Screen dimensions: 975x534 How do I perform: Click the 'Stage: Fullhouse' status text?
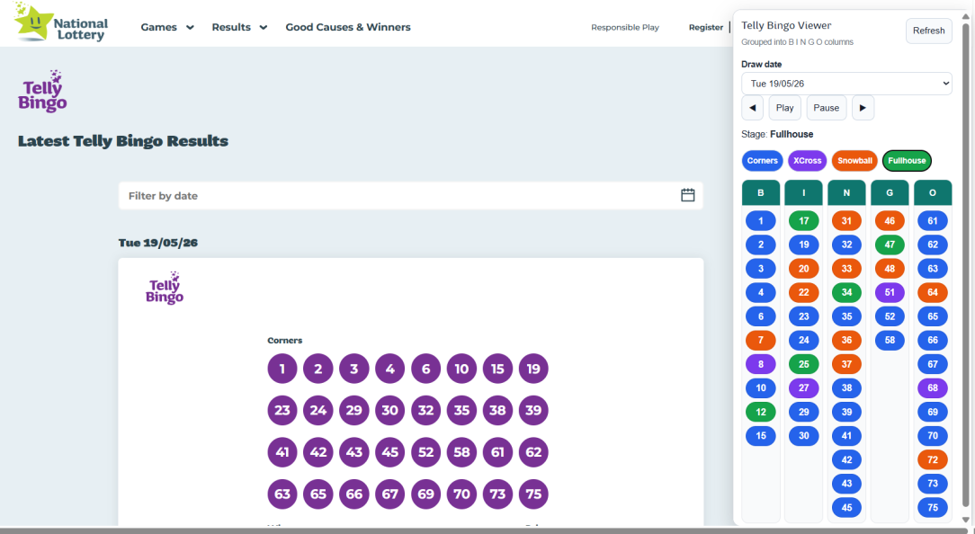click(x=777, y=134)
